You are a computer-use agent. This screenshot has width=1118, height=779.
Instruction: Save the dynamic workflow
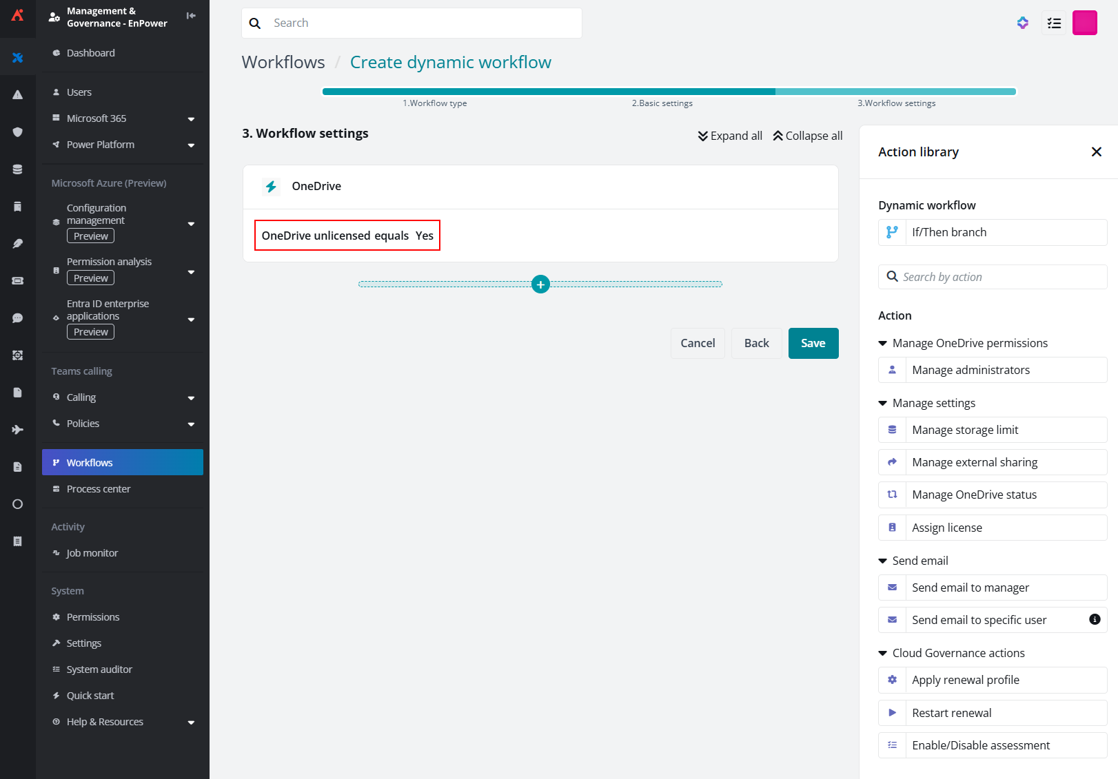(x=813, y=343)
